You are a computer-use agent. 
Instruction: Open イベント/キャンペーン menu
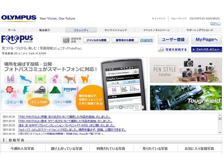pos(156,30)
